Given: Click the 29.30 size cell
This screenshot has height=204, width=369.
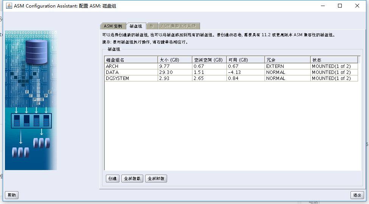Looking at the screenshot, I should coord(175,72).
